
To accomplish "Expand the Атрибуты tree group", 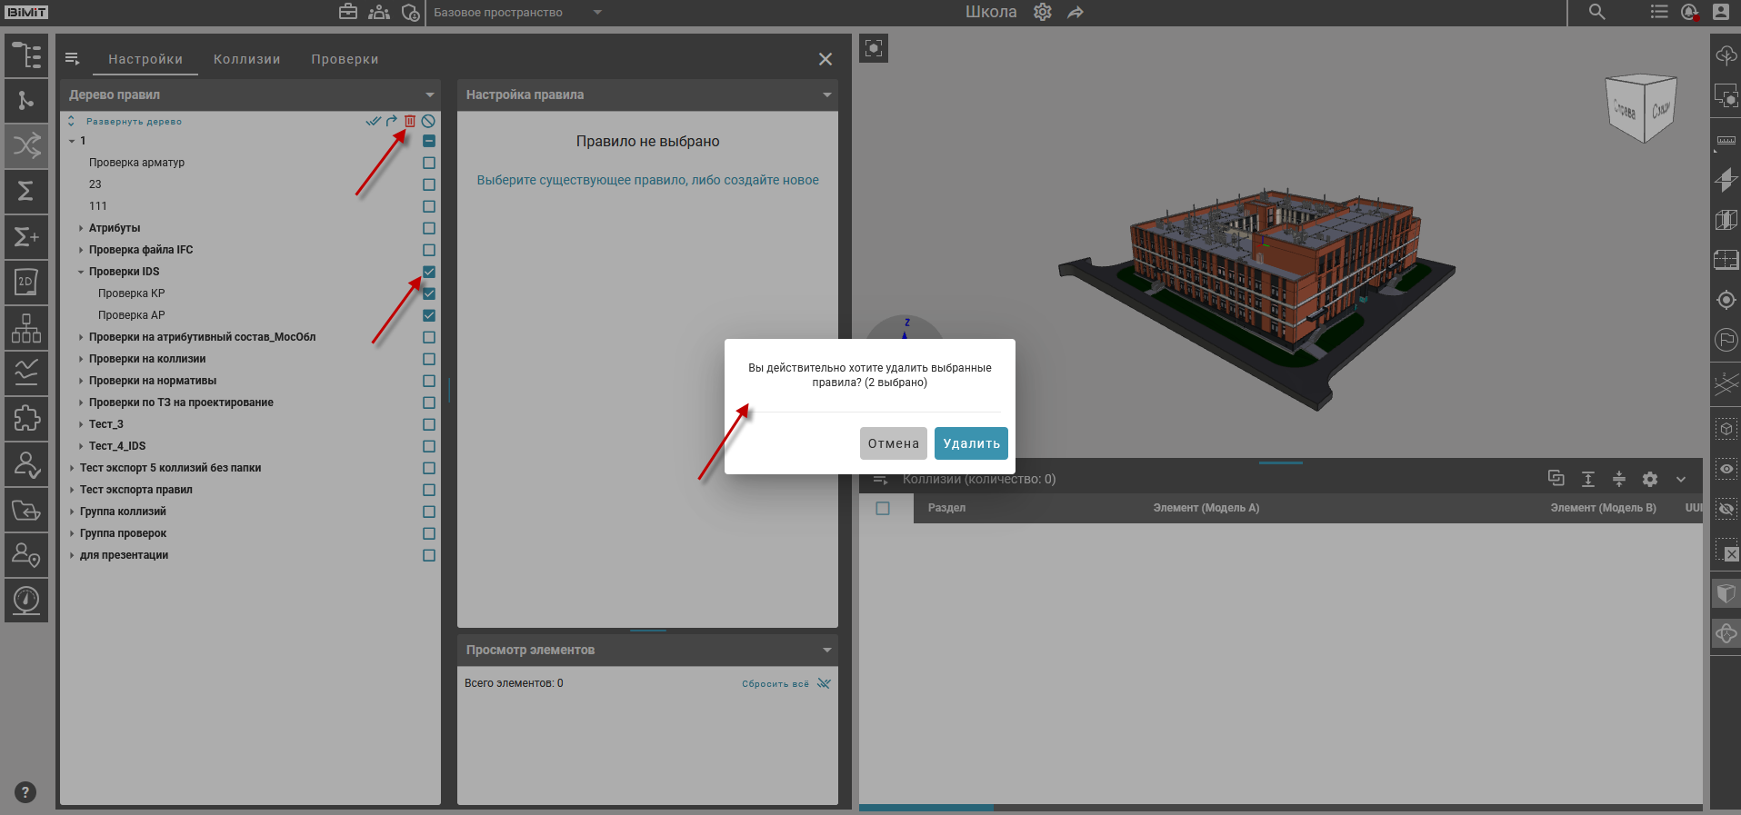I will 81,228.
